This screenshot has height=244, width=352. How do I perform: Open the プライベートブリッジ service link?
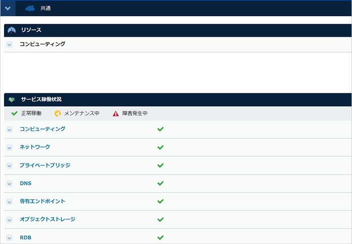tap(45, 165)
